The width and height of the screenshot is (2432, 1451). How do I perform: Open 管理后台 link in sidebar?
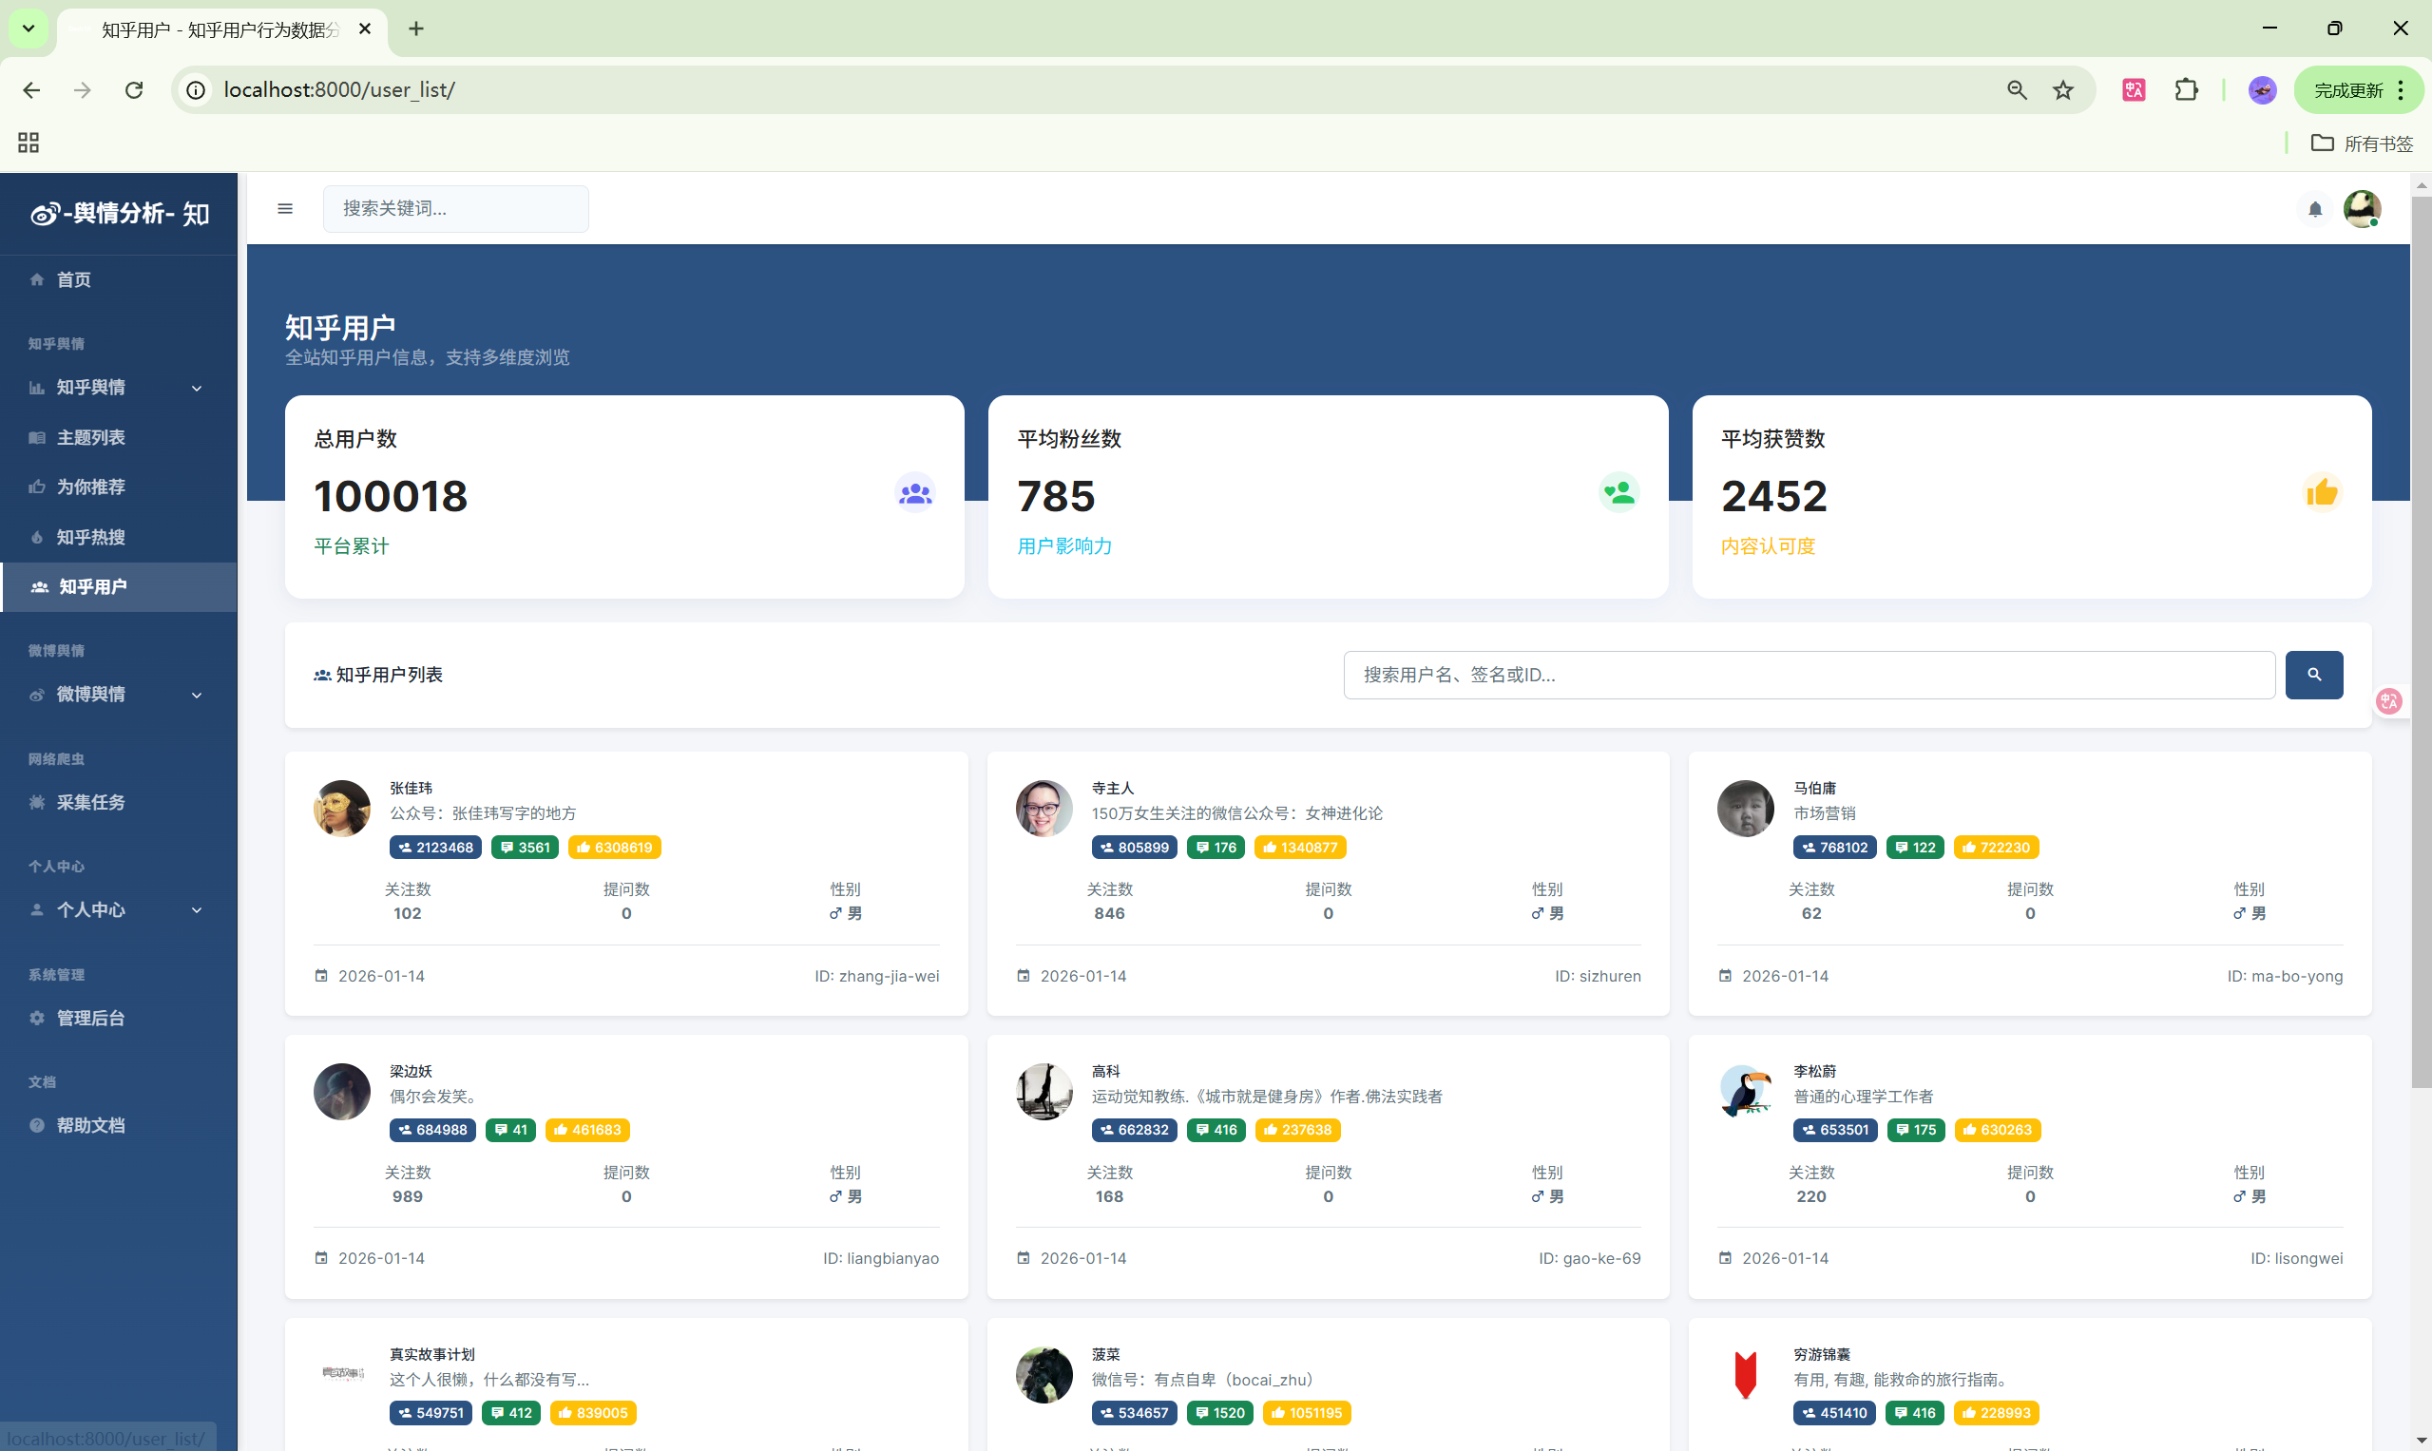point(90,1018)
